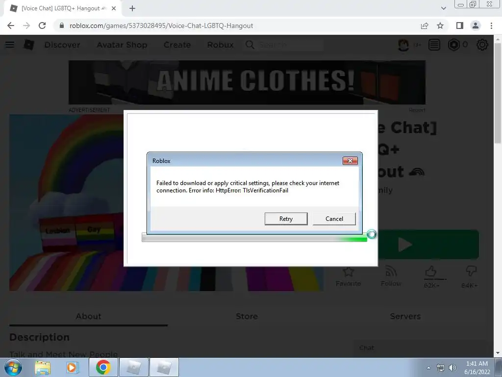This screenshot has height=377, width=502.
Task: Report the advertisement
Action: coord(417,110)
